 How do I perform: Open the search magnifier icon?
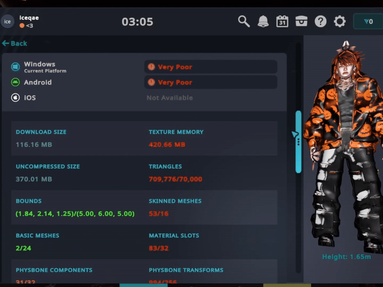click(x=244, y=22)
